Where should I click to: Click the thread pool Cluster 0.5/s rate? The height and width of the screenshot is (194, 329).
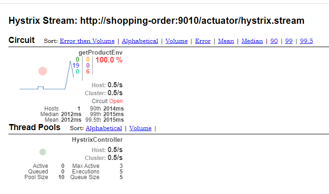click(x=115, y=158)
